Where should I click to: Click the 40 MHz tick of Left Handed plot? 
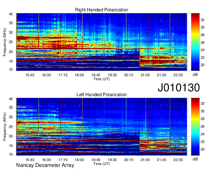point(11,99)
